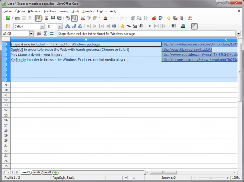Toggle AutoSpellcheck button

click(x=74, y=18)
